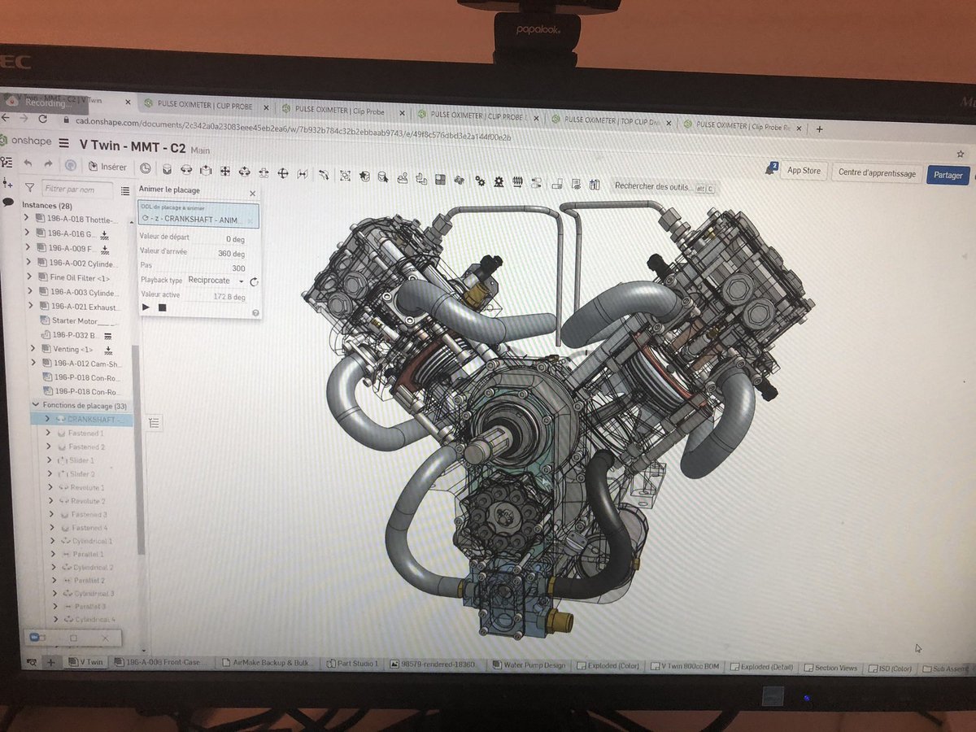
Task: Play the mate animation
Action: point(146,307)
